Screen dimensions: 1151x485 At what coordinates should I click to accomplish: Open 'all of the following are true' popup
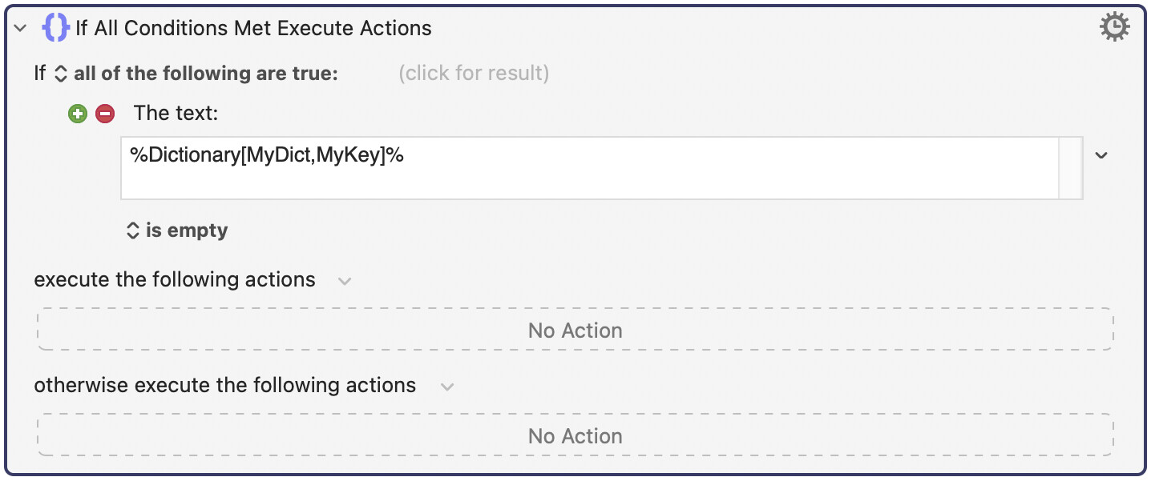(196, 74)
